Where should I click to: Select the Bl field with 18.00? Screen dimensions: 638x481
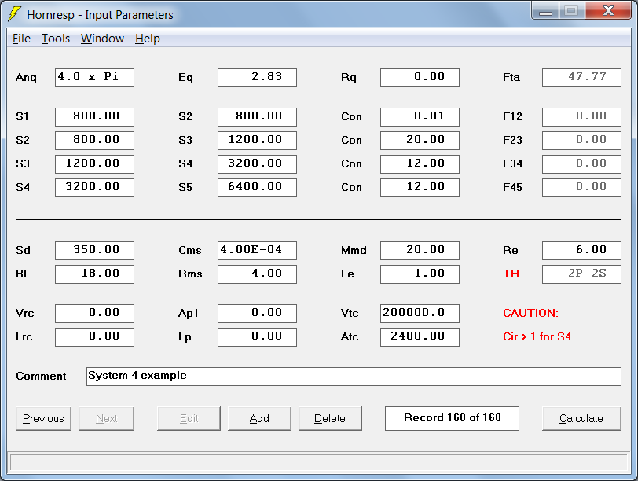[94, 274]
